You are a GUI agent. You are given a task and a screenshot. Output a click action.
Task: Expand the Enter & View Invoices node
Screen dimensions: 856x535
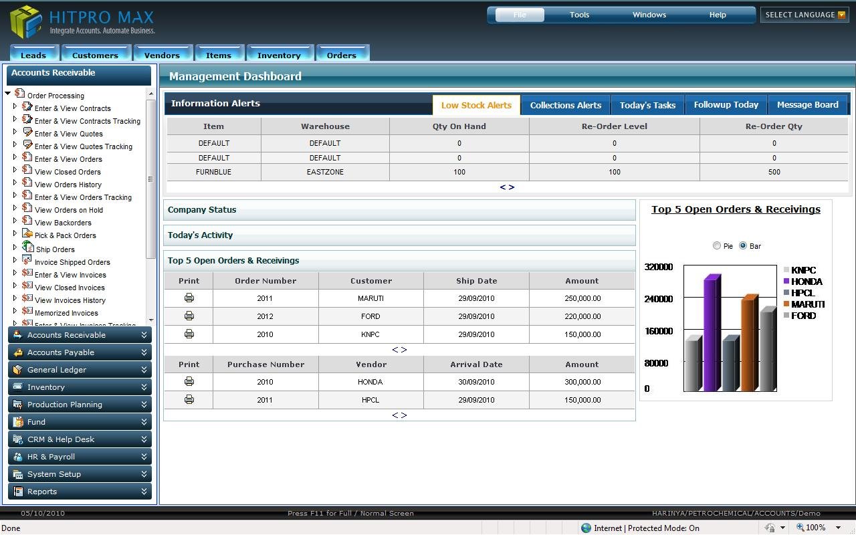[15, 274]
